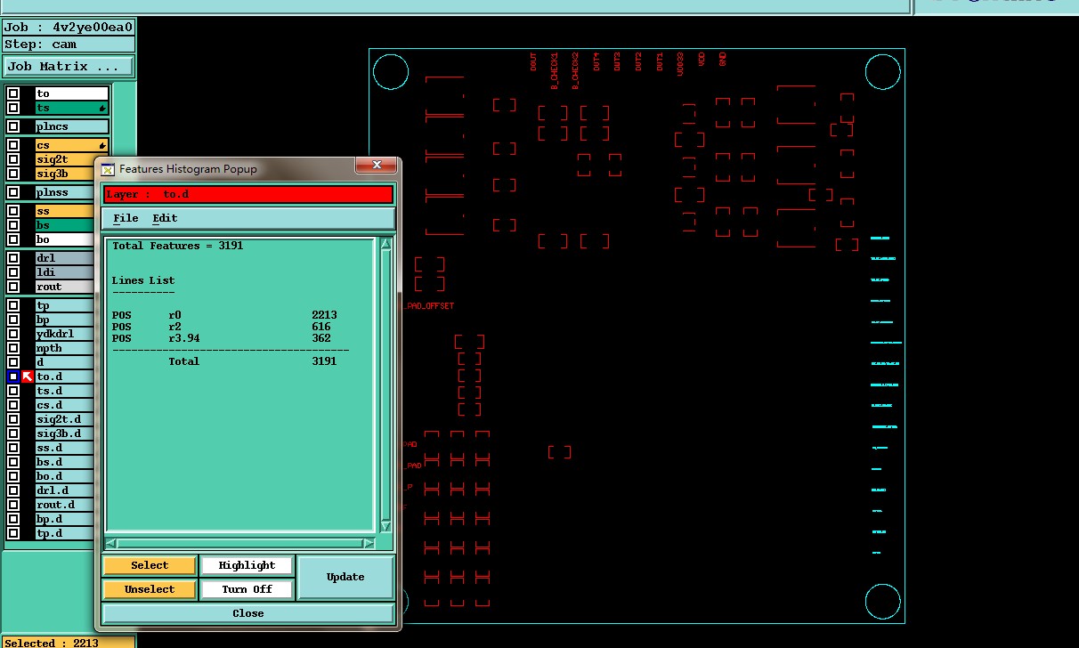Check the display box for sig3b
The width and height of the screenshot is (1079, 648).
tap(13, 174)
